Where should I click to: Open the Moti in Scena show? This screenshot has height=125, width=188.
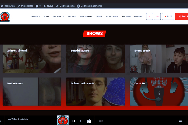[x=32, y=91]
